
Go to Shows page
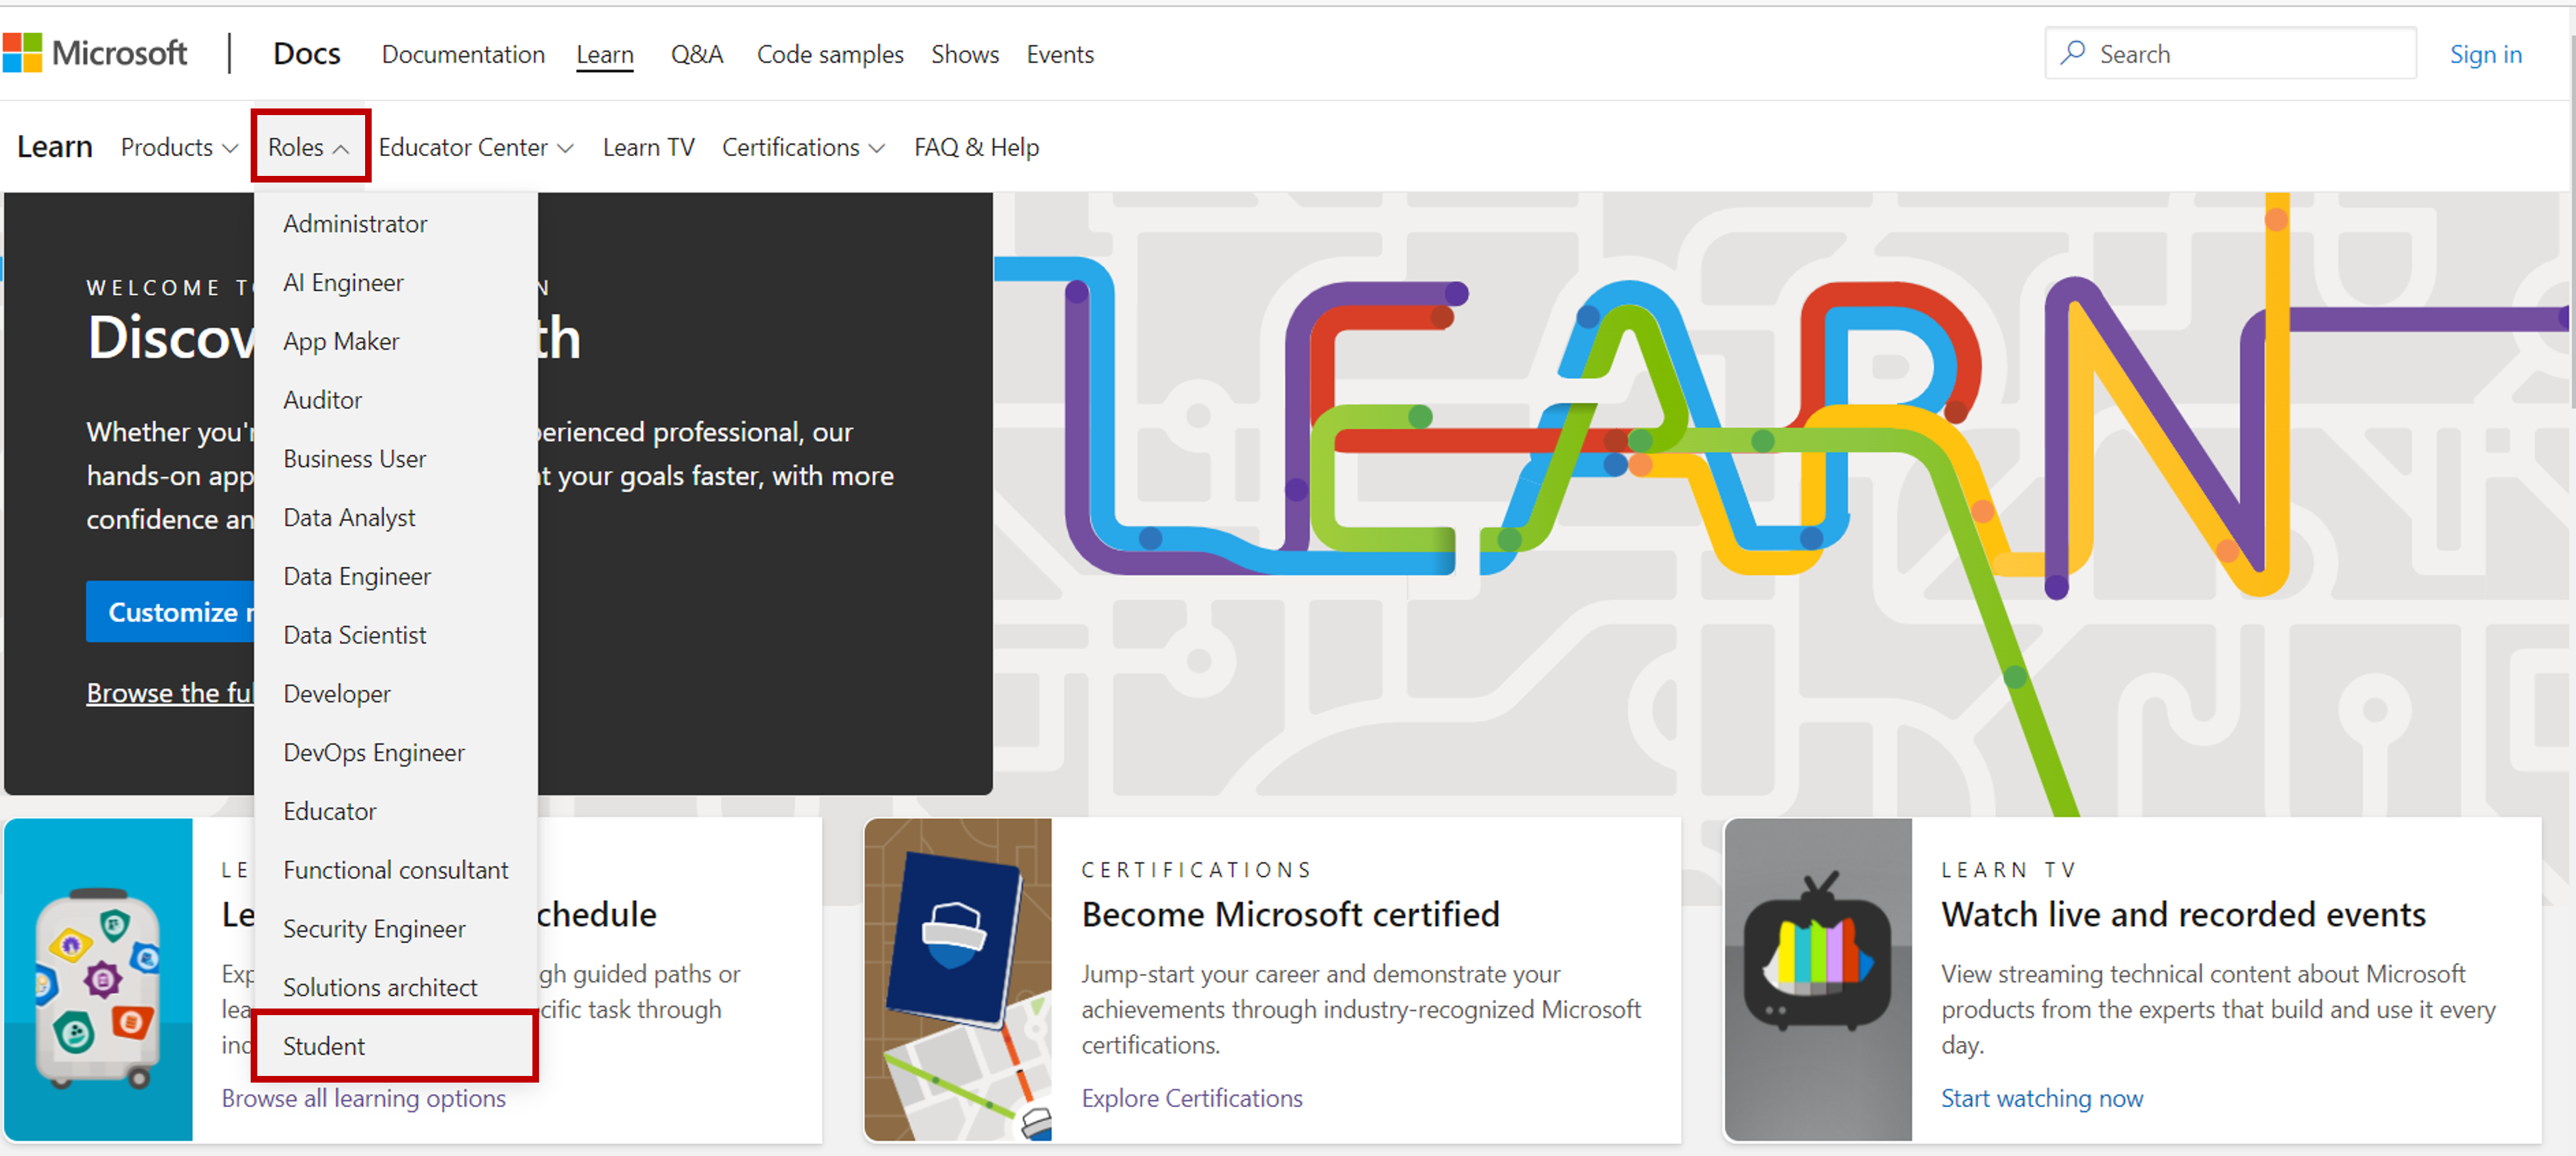tap(965, 54)
